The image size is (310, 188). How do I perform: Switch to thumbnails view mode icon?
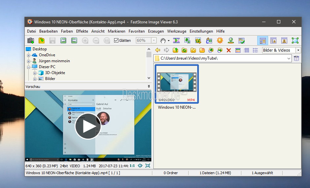(x=238, y=50)
